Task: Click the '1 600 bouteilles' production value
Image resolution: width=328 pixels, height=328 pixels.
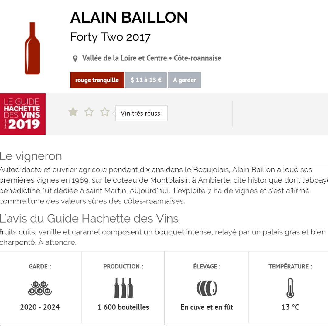Action: click(123, 307)
